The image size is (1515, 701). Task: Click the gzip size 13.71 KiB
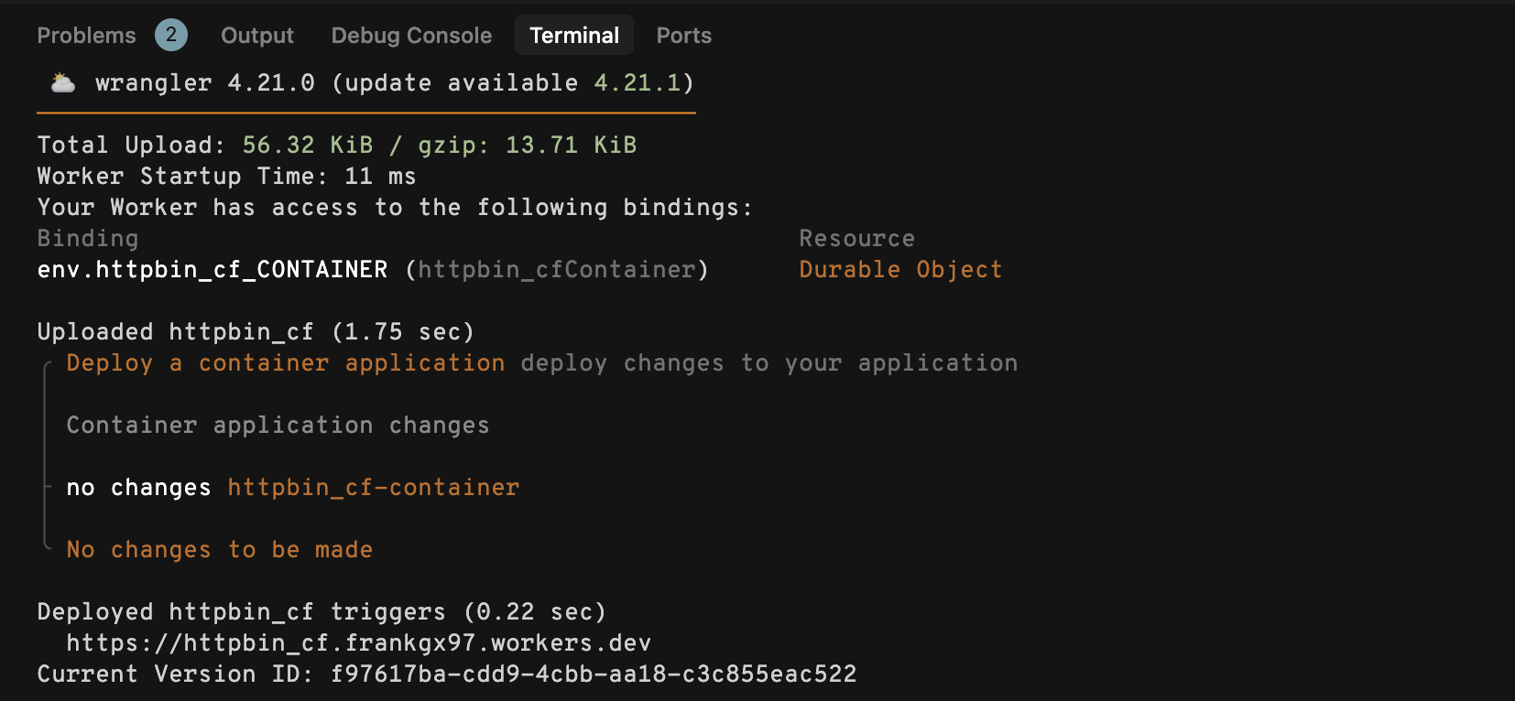[x=572, y=146]
